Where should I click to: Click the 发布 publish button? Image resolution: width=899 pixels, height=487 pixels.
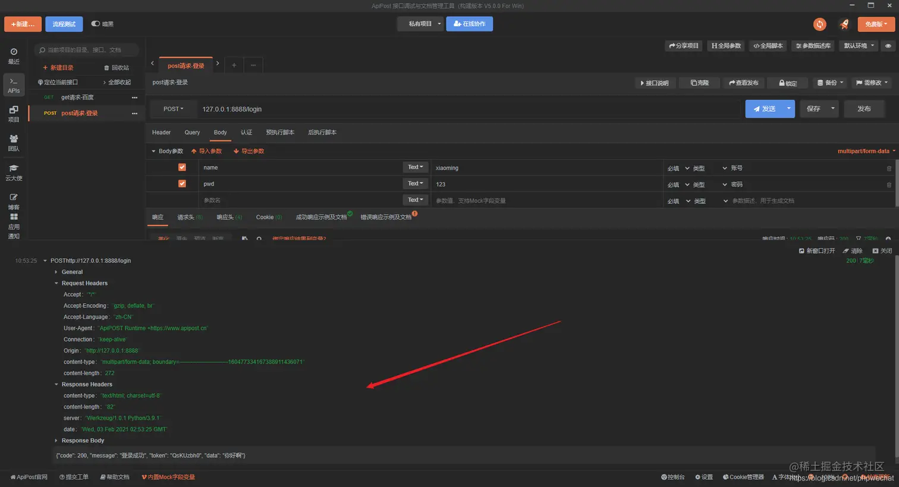[x=864, y=109]
